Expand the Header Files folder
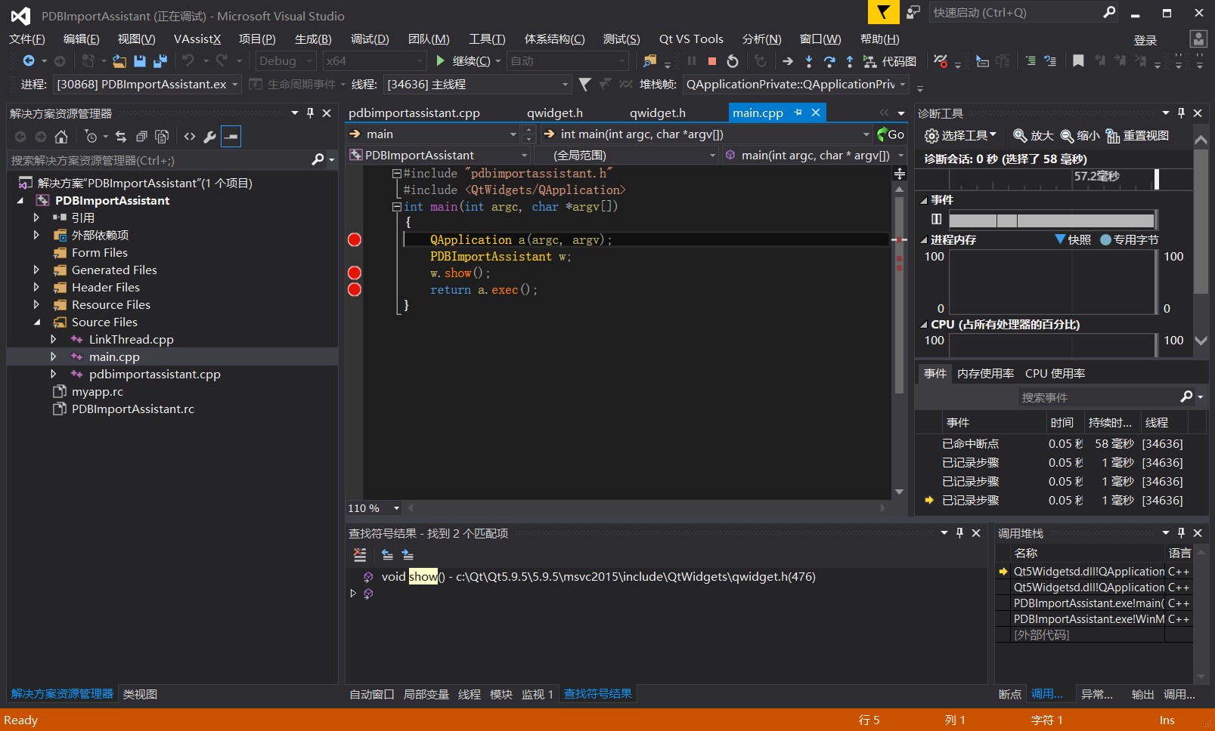Viewport: 1215px width, 731px height. tap(36, 287)
